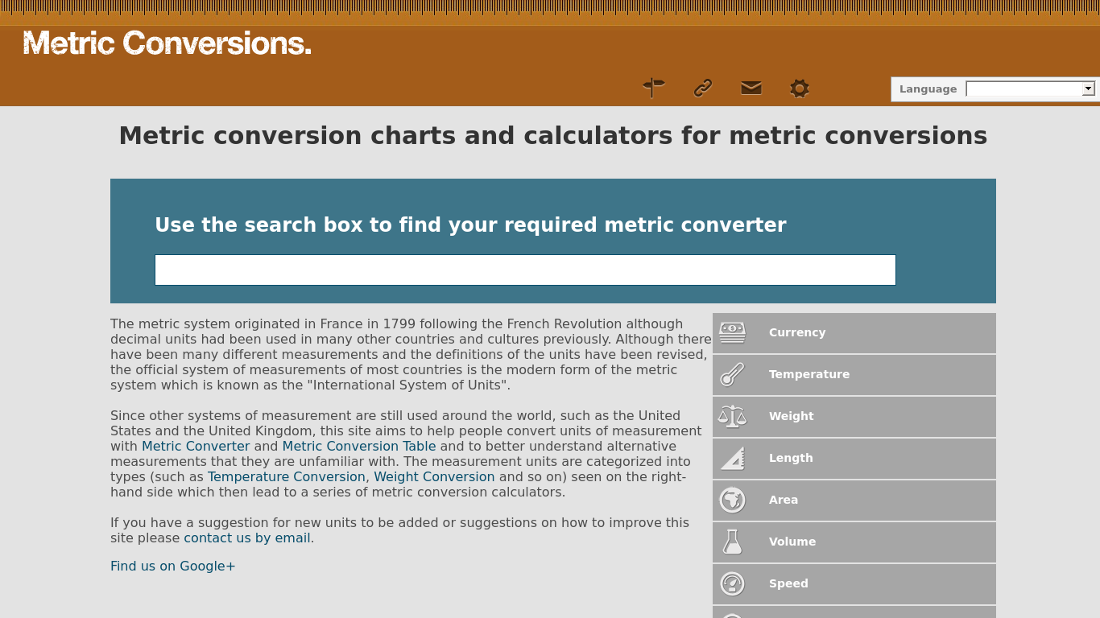The height and width of the screenshot is (618, 1100).
Task: Open the Temperature Conversion link
Action: pyautogui.click(x=286, y=476)
